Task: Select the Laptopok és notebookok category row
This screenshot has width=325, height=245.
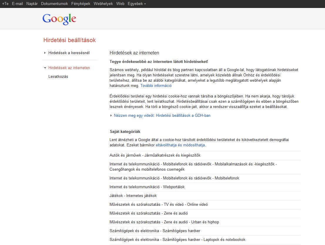Action: point(205,240)
